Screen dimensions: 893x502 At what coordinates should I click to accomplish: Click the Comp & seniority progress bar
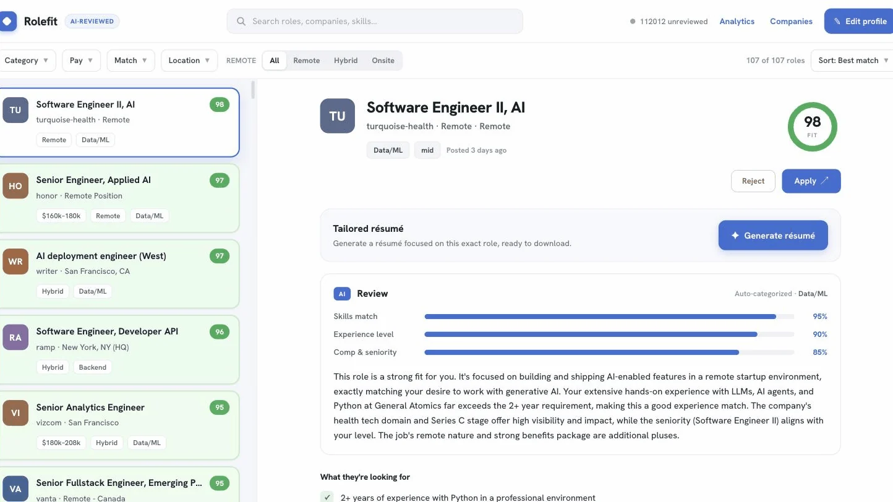coord(609,352)
